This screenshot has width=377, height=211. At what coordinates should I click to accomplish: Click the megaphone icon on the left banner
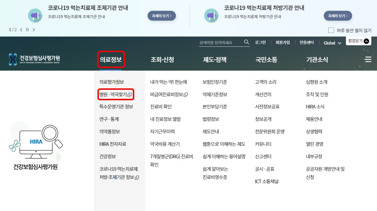(x=35, y=16)
